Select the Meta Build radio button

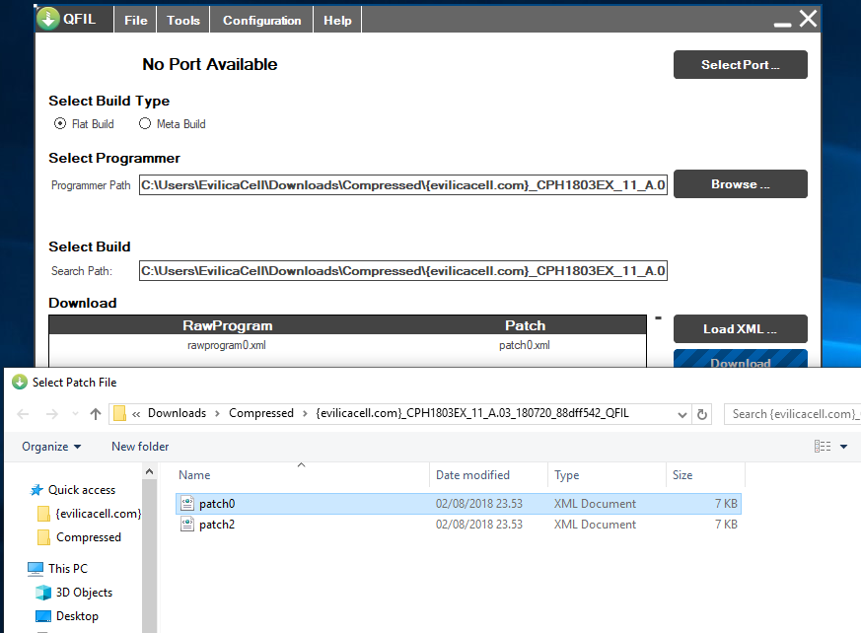[144, 123]
